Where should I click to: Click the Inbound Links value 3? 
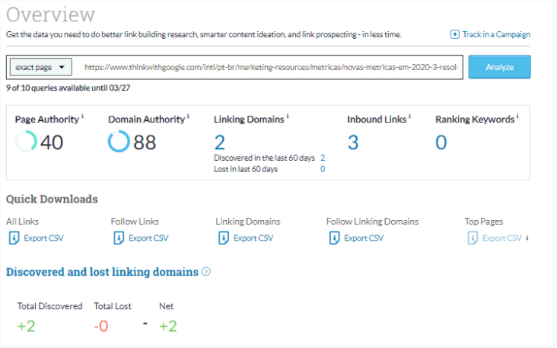(x=353, y=142)
